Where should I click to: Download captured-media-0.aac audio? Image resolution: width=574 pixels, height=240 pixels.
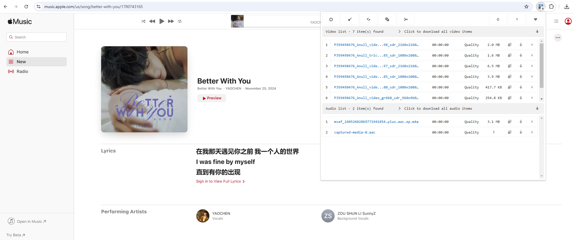(x=521, y=132)
